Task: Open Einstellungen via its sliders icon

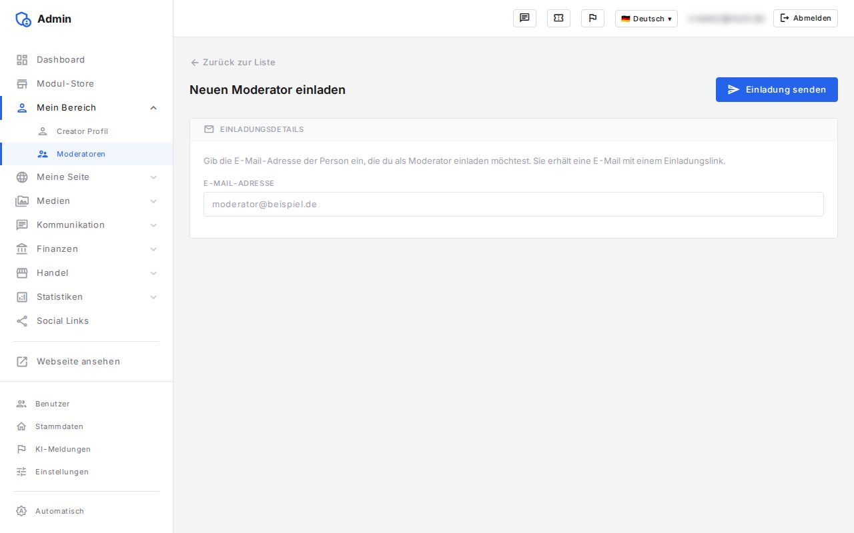Action: (21, 472)
